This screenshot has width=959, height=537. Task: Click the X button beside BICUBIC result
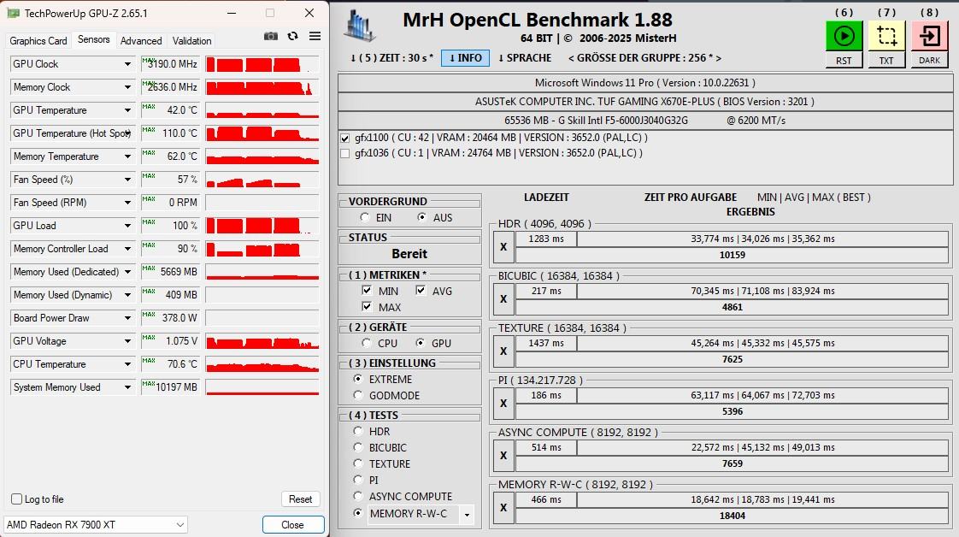503,299
